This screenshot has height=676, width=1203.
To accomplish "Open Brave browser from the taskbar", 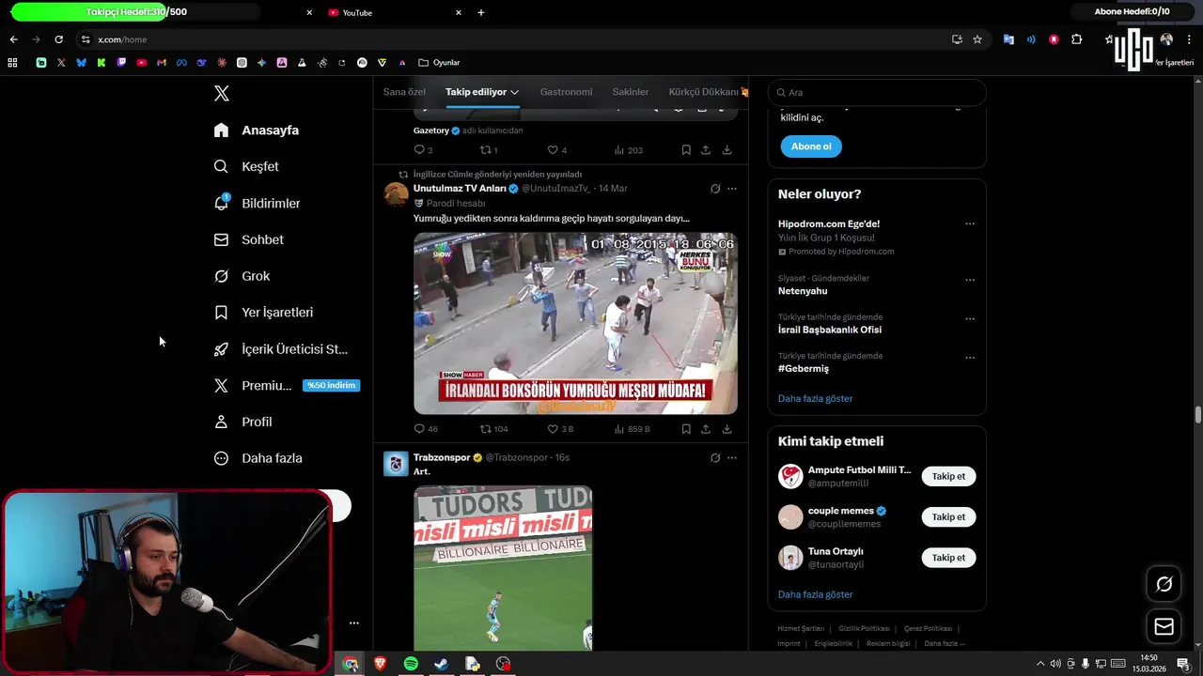I will click(x=380, y=664).
